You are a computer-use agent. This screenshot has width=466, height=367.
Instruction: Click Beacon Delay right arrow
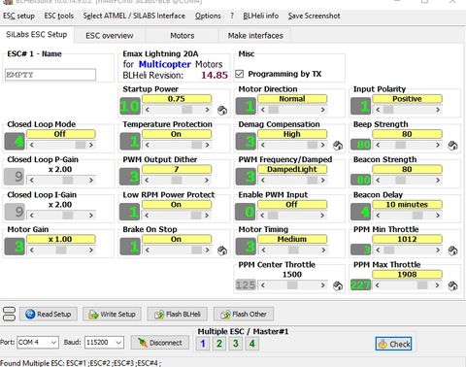(x=438, y=216)
